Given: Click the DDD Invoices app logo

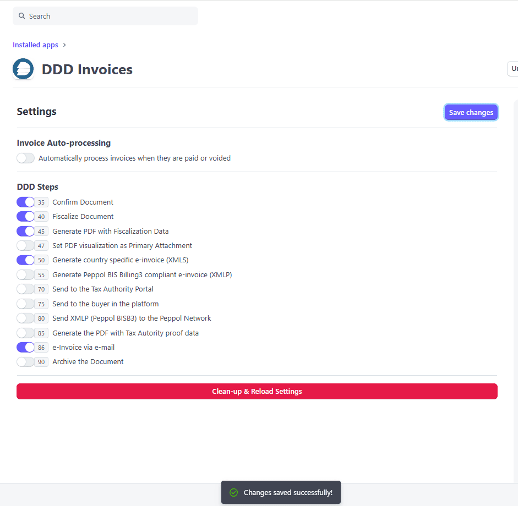Looking at the screenshot, I should point(23,69).
